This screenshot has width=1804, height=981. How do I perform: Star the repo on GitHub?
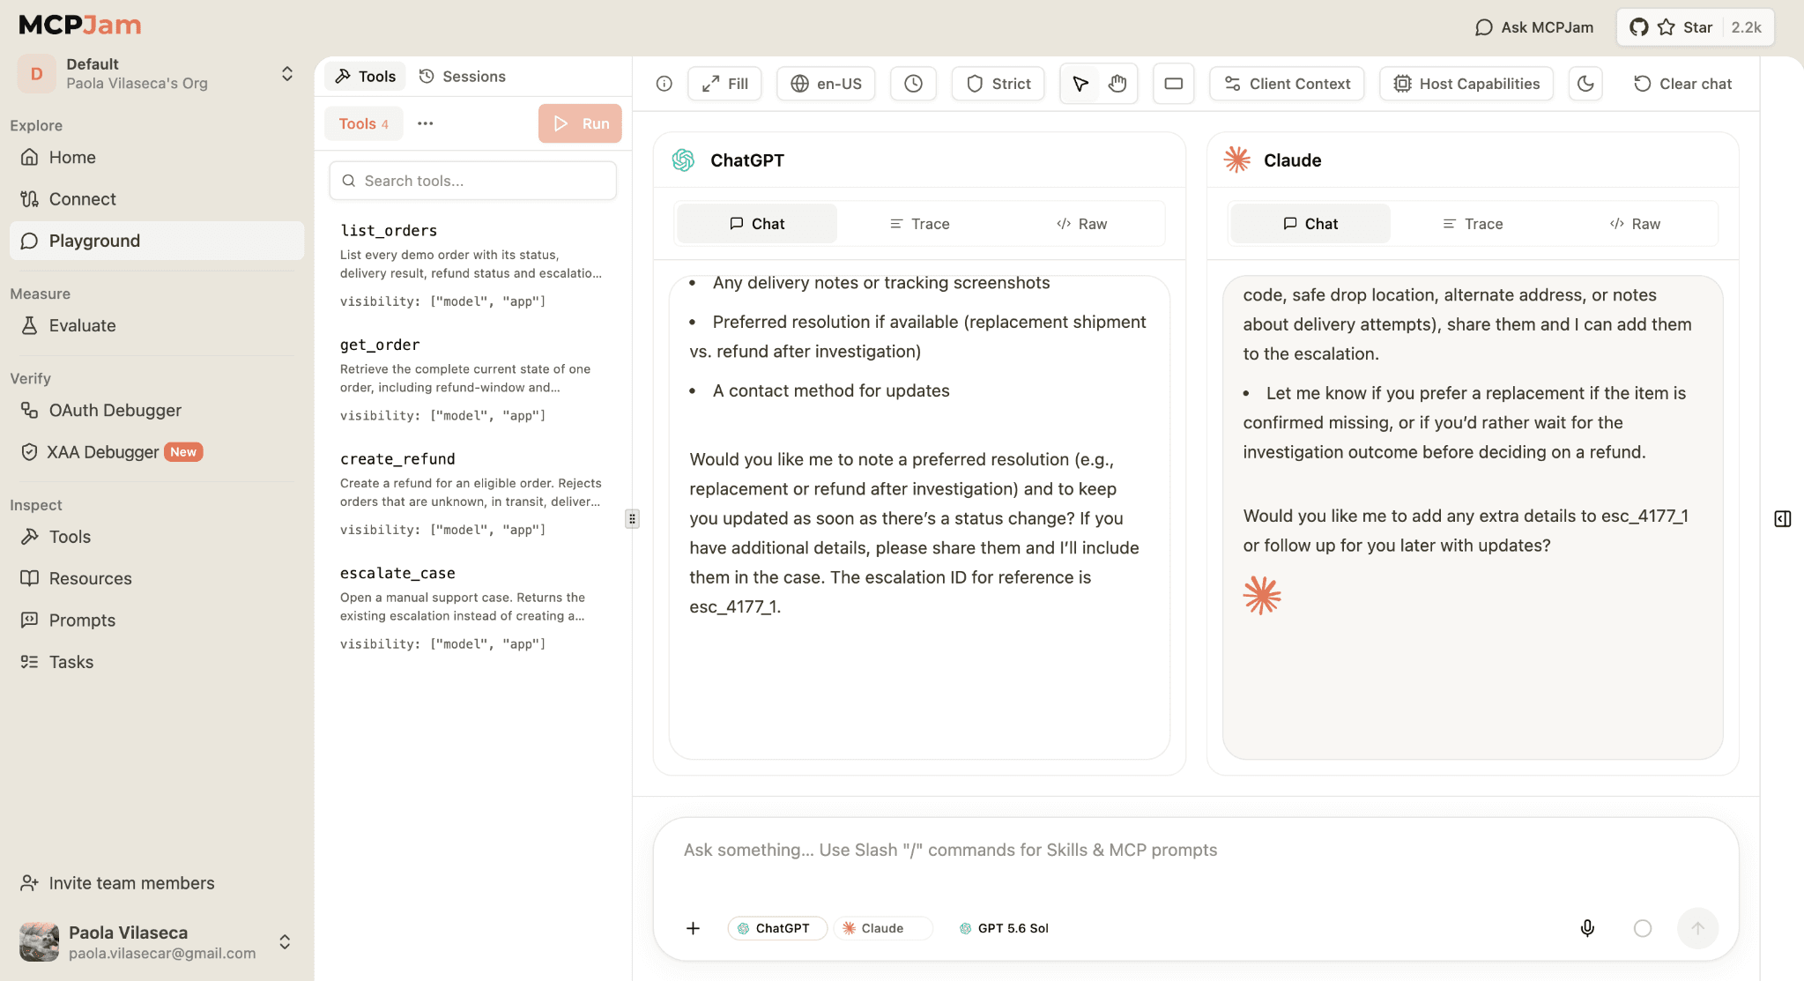point(1696,27)
